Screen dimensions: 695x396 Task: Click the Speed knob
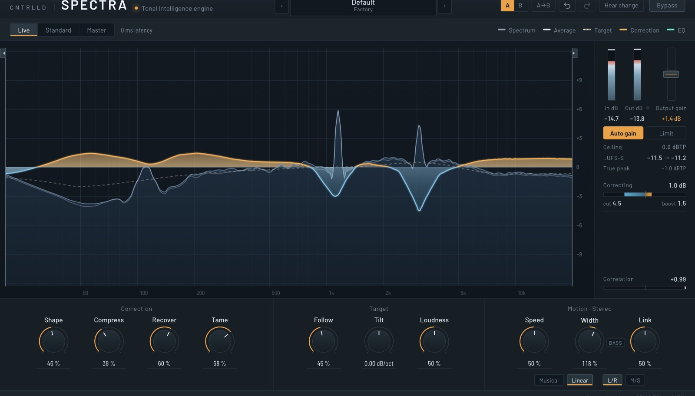point(534,341)
